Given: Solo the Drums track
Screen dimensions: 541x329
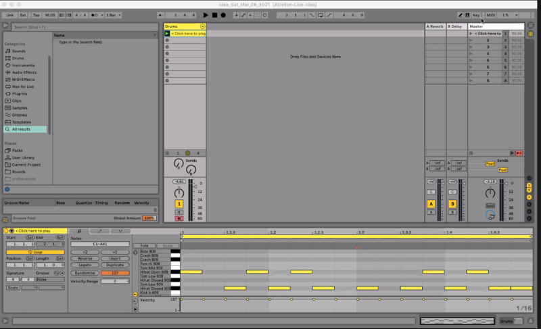Looking at the screenshot, I should pos(179,212).
